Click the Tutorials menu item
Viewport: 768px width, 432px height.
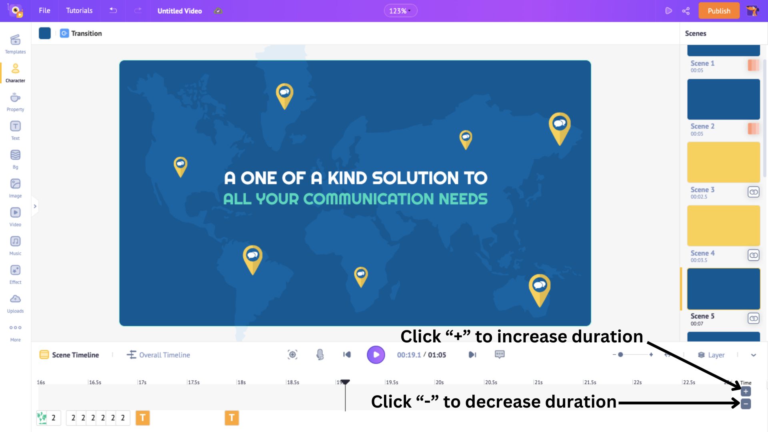click(80, 10)
